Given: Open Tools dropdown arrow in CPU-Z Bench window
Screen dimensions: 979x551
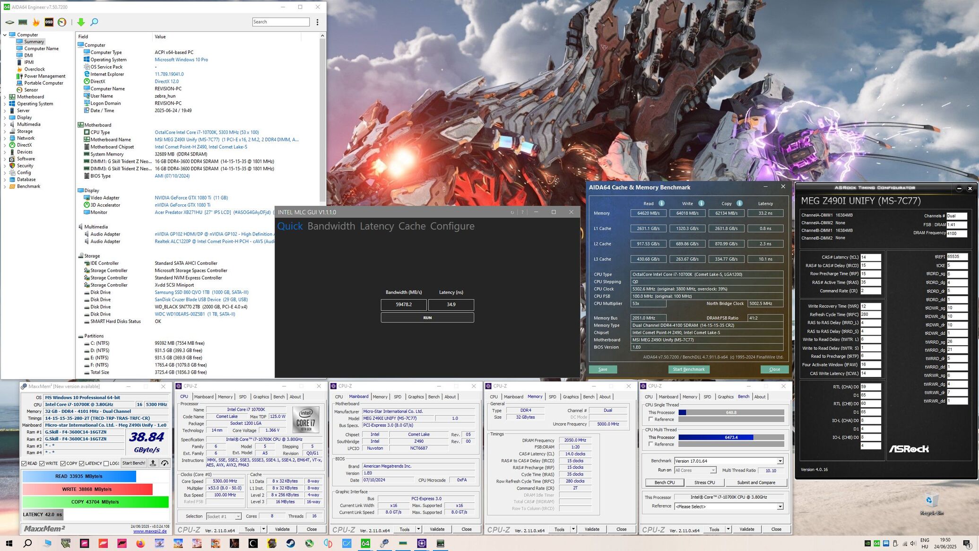Looking at the screenshot, I should (x=728, y=529).
